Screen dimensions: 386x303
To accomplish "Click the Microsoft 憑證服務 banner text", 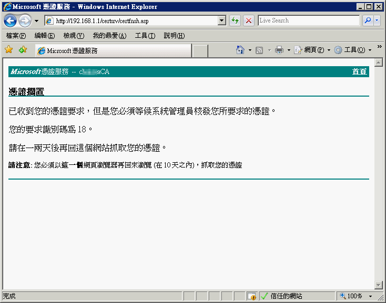I will pyautogui.click(x=39, y=71).
